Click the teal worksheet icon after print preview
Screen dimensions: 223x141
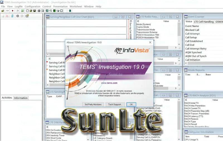(47, 11)
